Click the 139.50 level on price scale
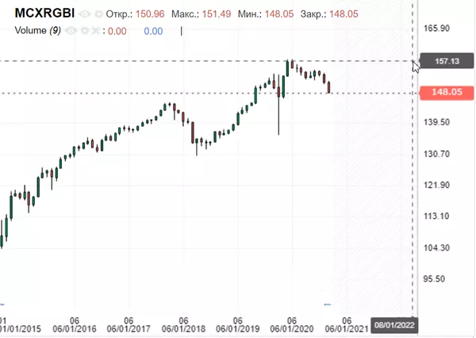476x338 pixels. 436,122
